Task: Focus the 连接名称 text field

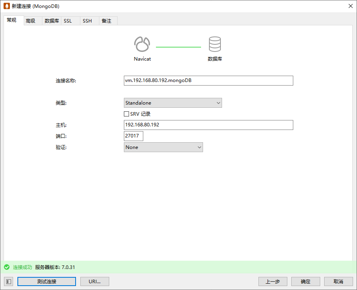Action: 208,81
